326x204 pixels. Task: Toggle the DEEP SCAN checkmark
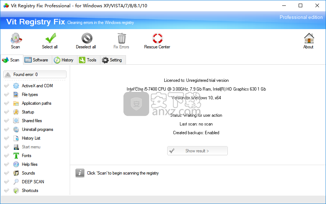(7, 181)
